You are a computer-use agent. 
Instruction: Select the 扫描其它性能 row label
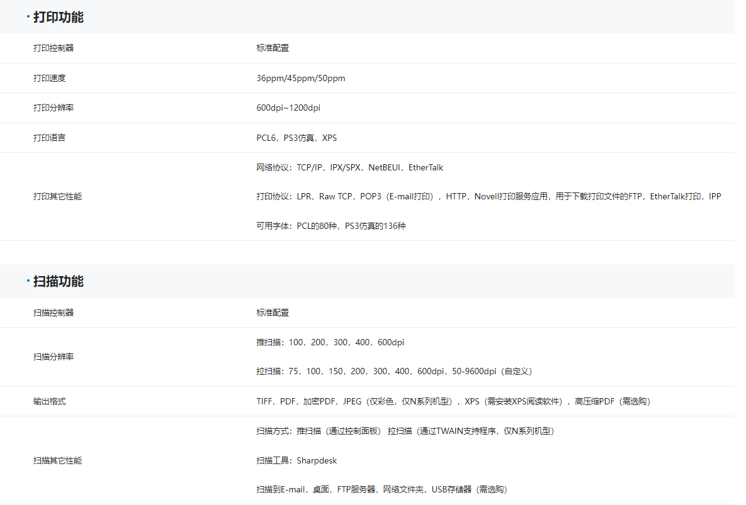coord(57,460)
